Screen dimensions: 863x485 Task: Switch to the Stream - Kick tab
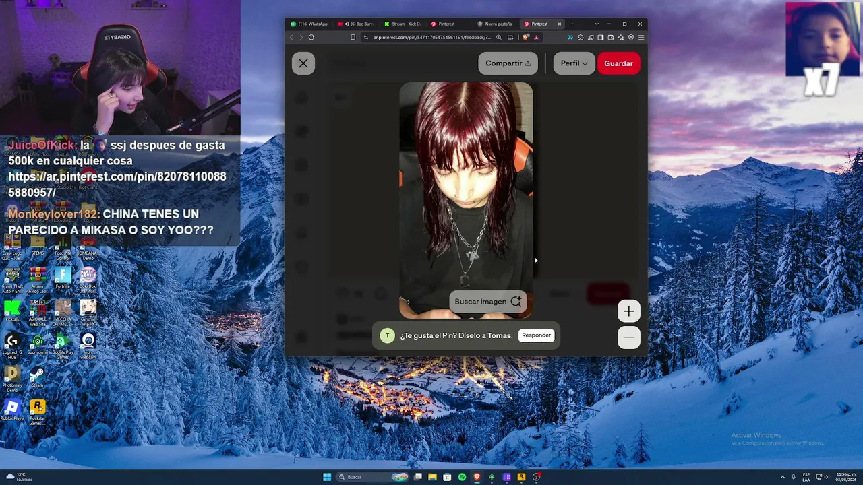[x=403, y=24]
